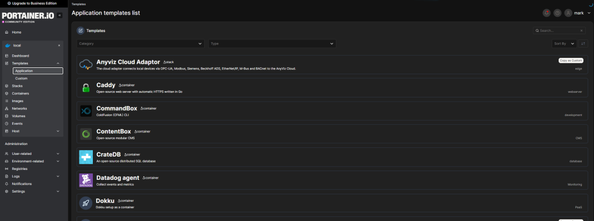Click the User-related people icon
Image resolution: width=594 pixels, height=221 pixels.
(x=6, y=154)
